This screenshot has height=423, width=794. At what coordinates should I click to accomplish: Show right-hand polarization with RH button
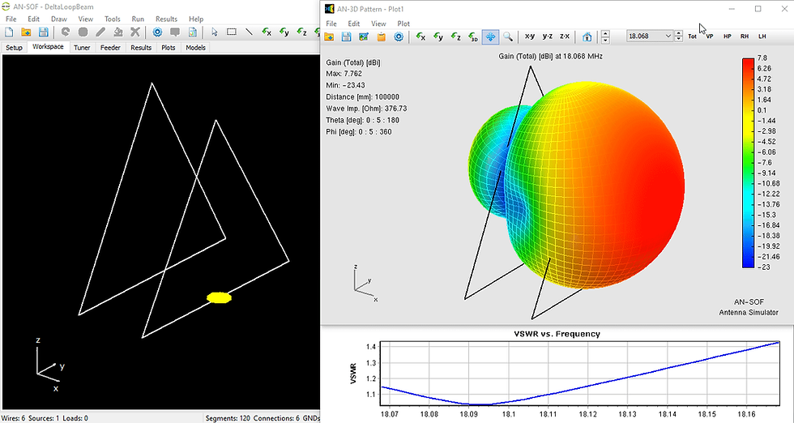pyautogui.click(x=745, y=36)
